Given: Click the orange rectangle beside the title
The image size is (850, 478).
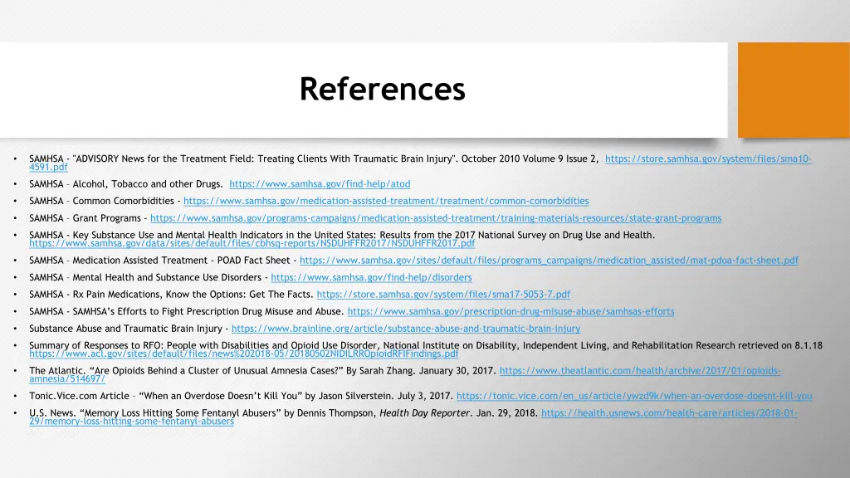Looking at the screenshot, I should pyautogui.click(x=794, y=90).
